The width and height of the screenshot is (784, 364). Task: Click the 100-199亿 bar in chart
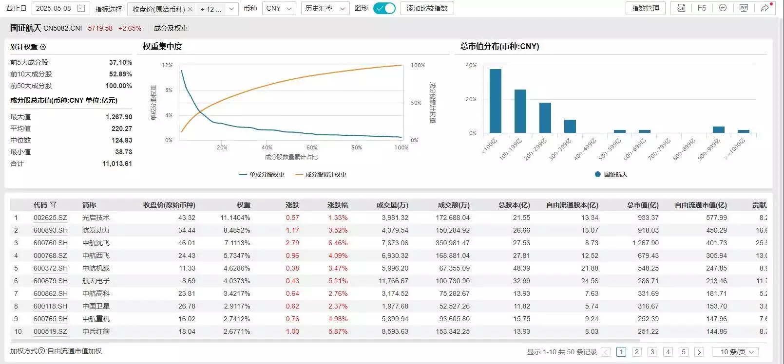(x=520, y=111)
